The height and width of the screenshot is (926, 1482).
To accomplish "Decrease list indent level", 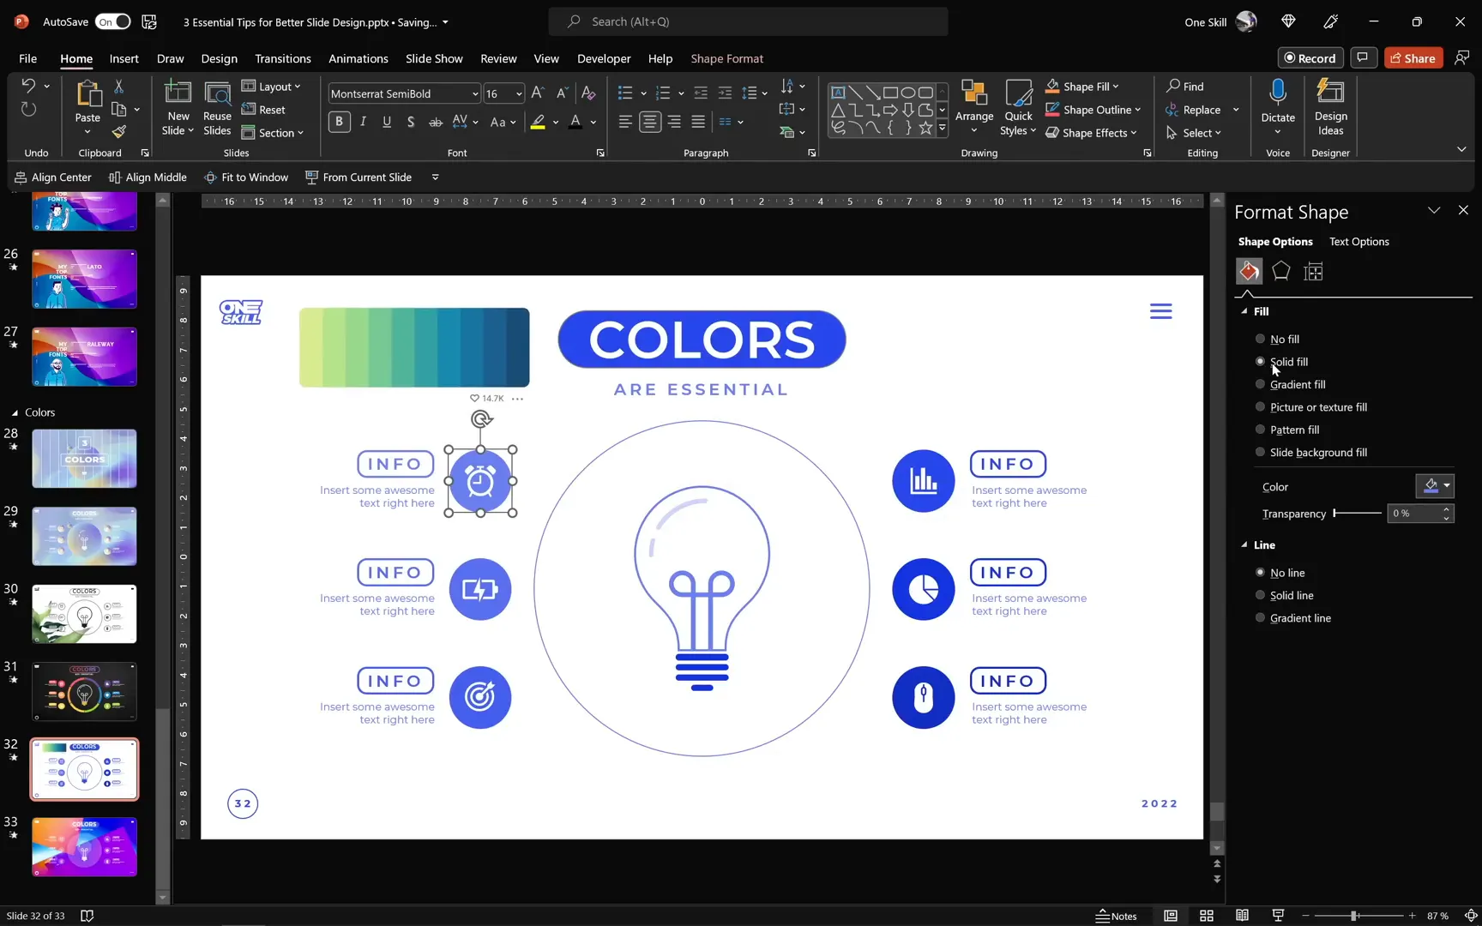I will click(x=701, y=93).
